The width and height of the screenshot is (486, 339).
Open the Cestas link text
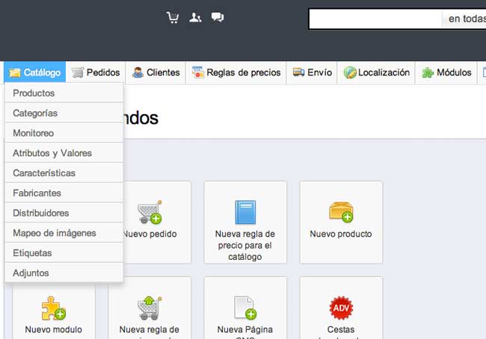[341, 329]
